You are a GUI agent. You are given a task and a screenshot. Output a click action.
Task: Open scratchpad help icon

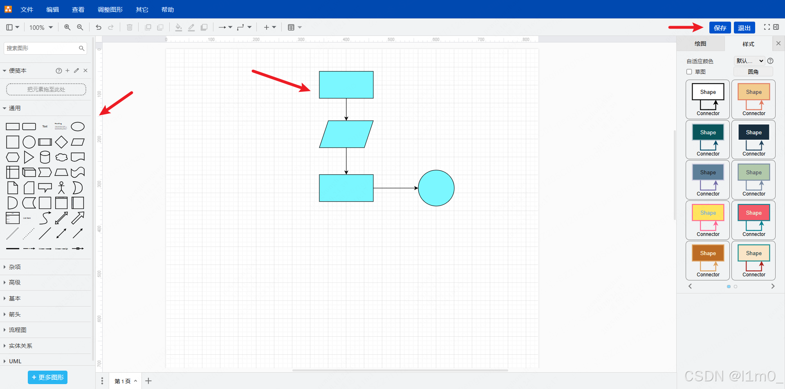[59, 71]
